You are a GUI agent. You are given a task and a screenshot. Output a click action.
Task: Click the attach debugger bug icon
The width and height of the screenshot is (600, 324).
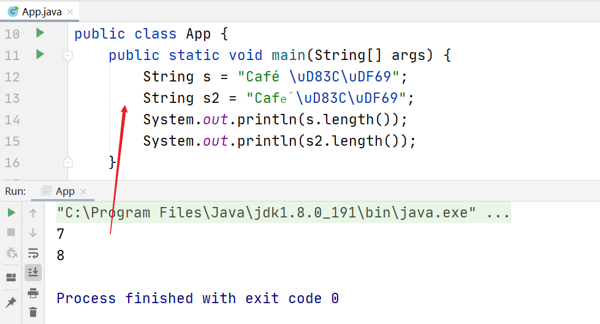point(11,253)
